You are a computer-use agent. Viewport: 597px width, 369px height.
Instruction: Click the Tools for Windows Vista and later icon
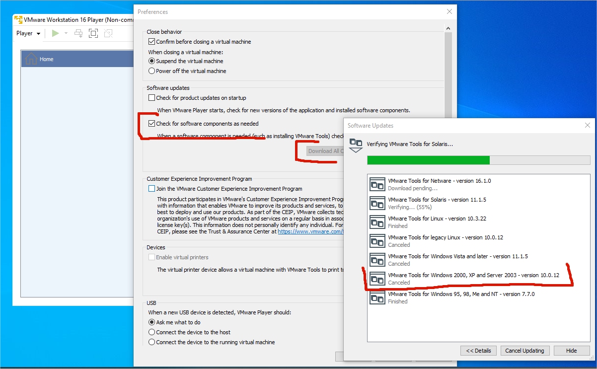377,260
